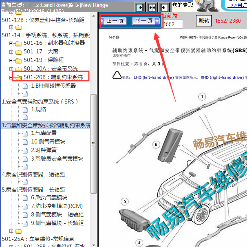247x247 pixels.
Task: Click the tree panel vertical scrollbar thumb
Action: (94, 143)
